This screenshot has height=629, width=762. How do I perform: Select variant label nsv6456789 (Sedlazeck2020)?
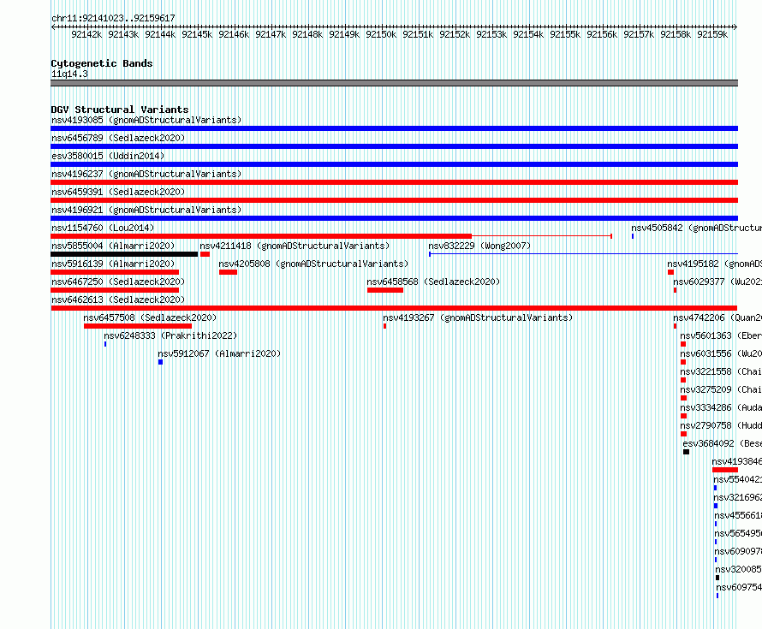pyautogui.click(x=118, y=138)
